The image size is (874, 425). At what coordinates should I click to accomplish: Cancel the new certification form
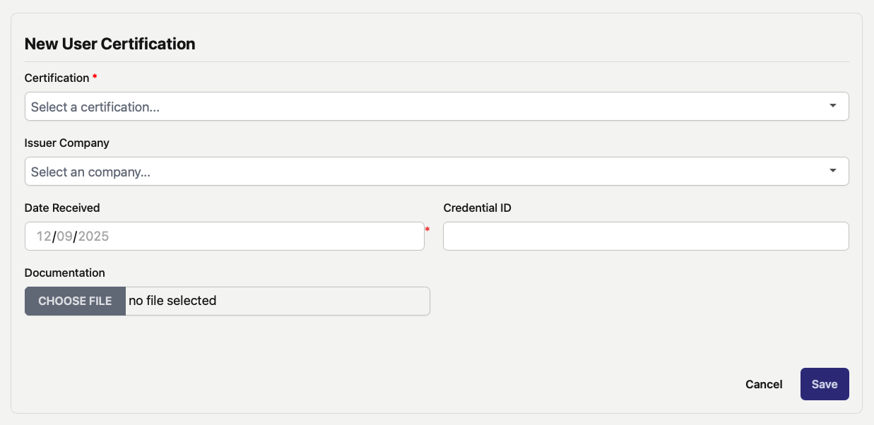tap(764, 384)
